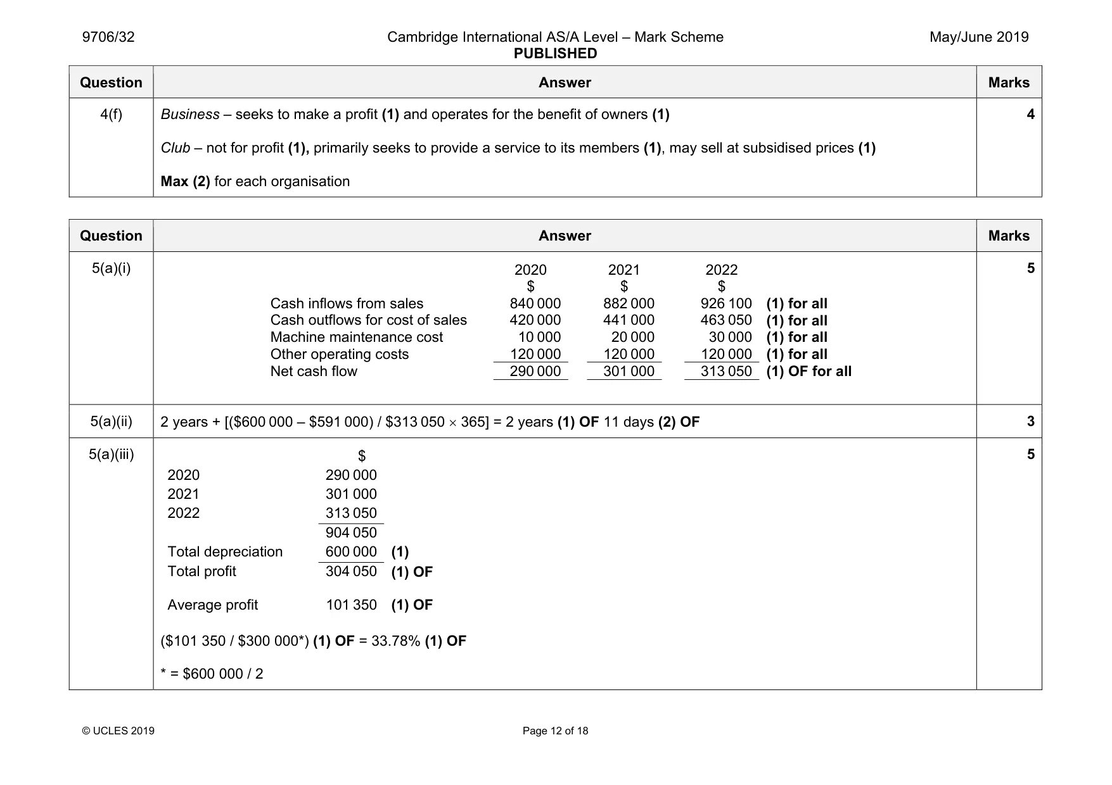Click question number 5(a)(ii)
The image size is (1112, 785).
[x=111, y=421]
